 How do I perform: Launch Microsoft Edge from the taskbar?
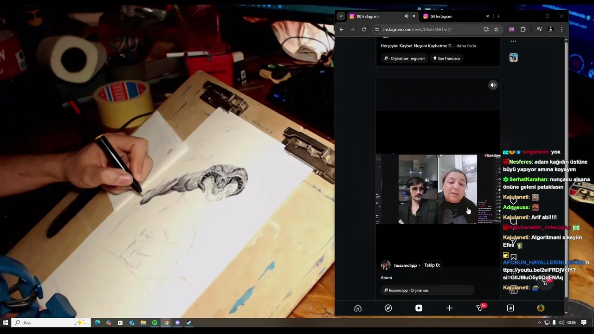[x=97, y=322]
